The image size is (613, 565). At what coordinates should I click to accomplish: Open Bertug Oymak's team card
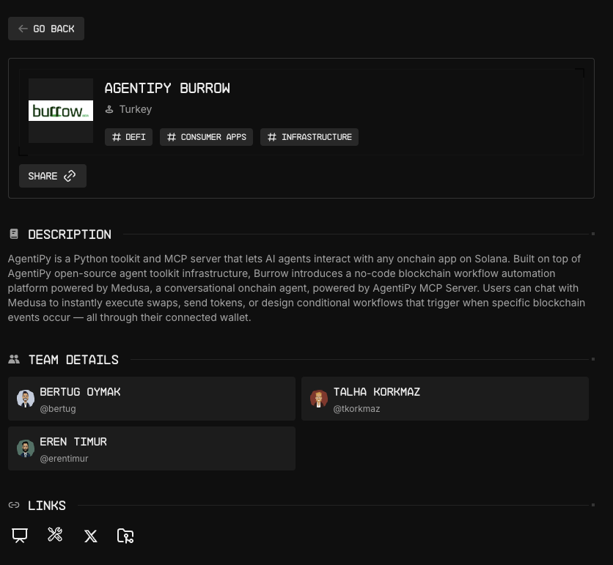coord(152,399)
